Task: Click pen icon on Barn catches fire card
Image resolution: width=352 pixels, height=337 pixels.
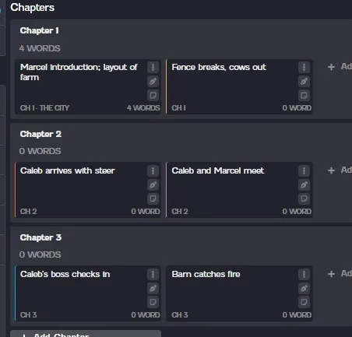Action: (x=304, y=288)
